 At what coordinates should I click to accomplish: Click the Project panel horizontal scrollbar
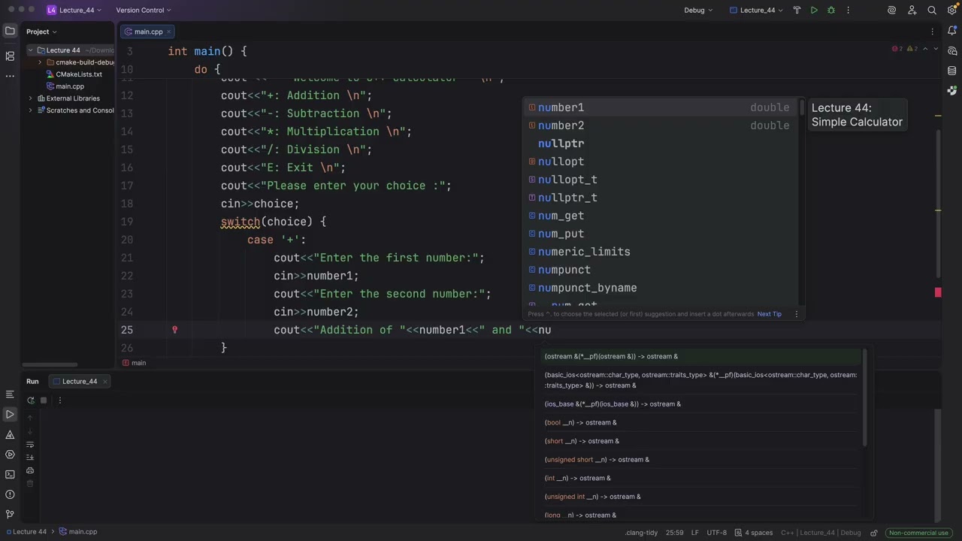[50, 365]
